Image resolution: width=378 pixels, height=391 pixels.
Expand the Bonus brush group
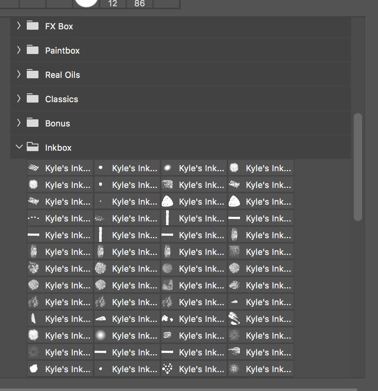[x=19, y=123]
